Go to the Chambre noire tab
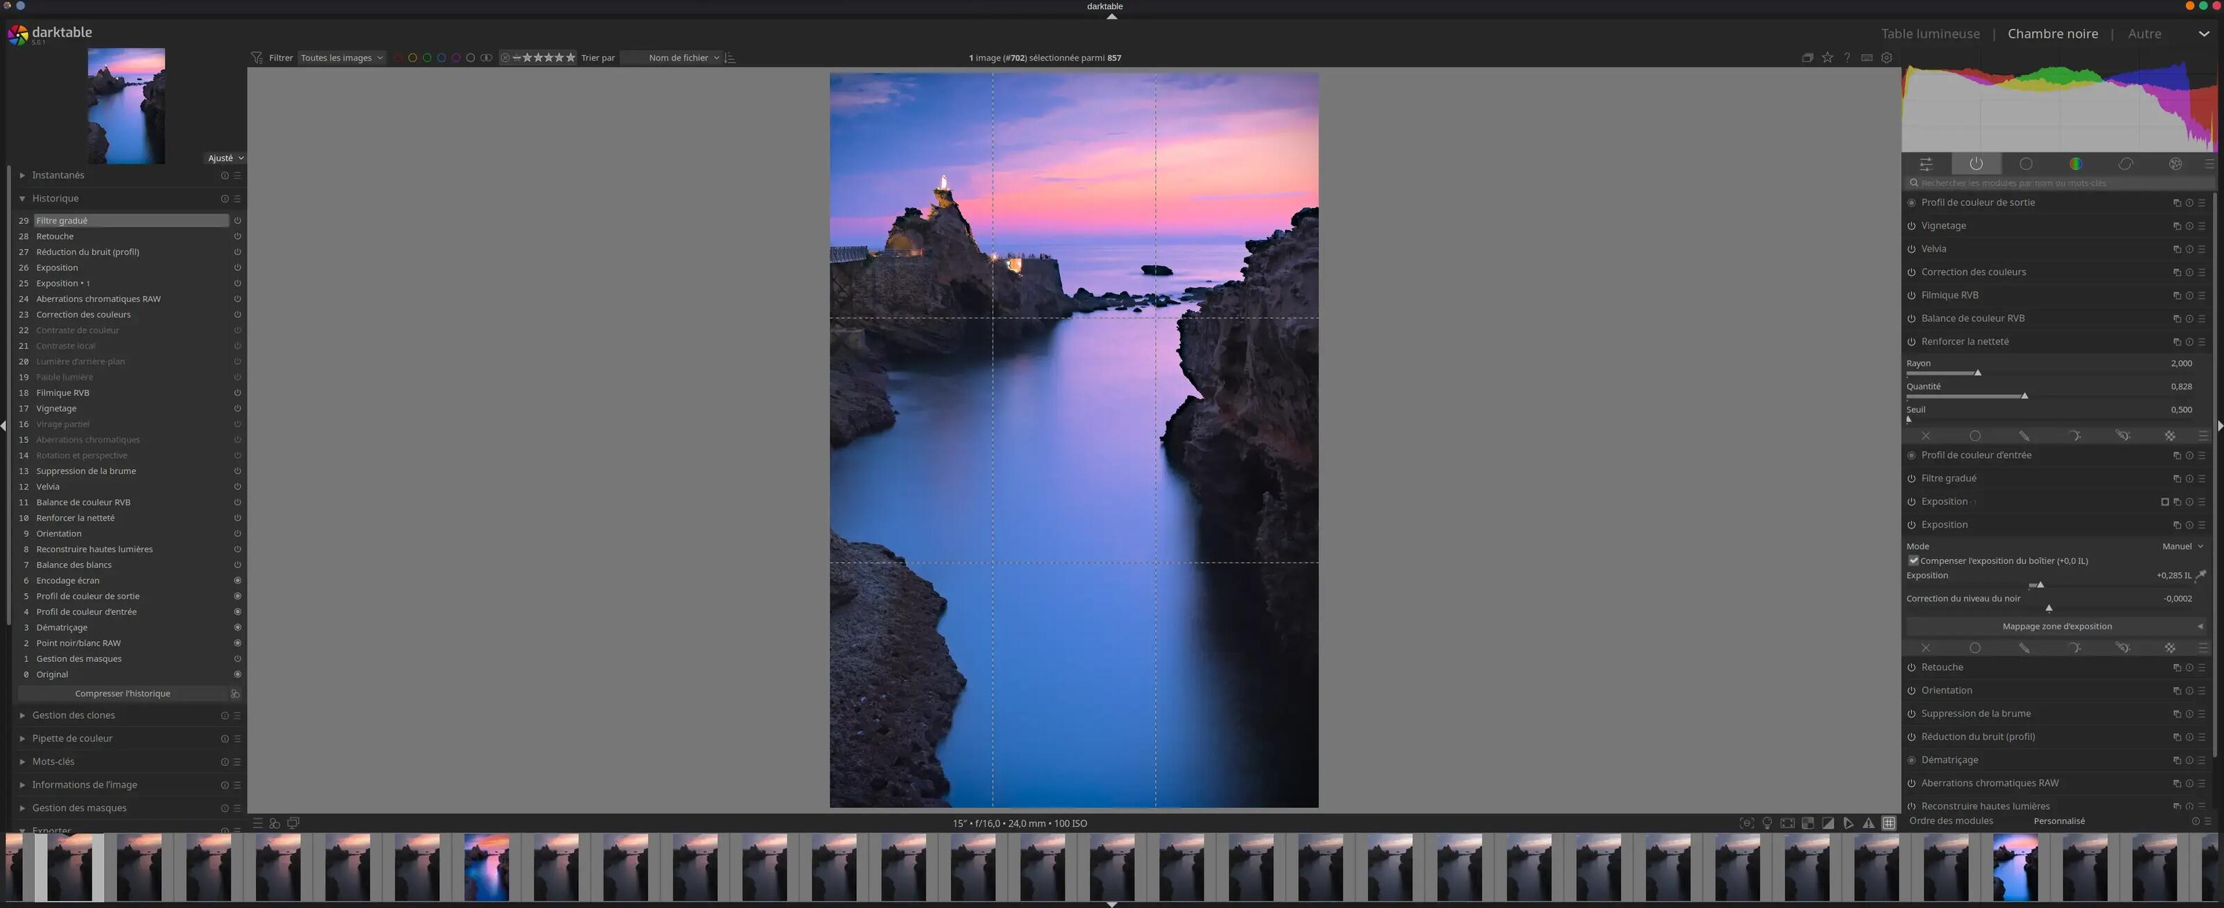Viewport: 2224px width, 908px height. point(2052,33)
